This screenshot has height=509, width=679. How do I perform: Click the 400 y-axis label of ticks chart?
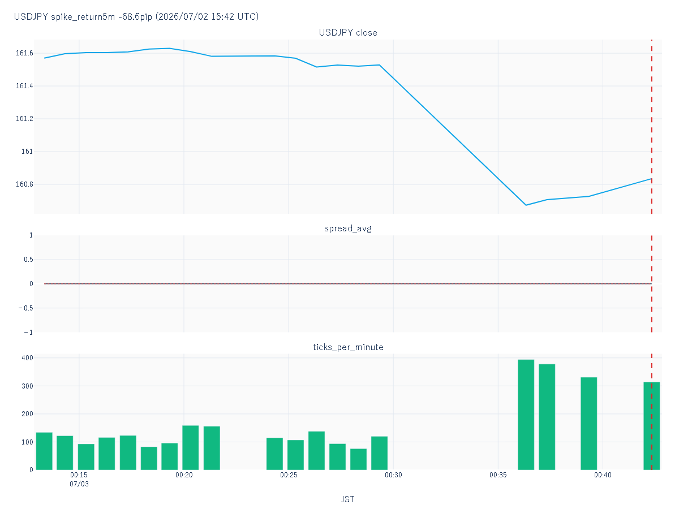(27, 358)
